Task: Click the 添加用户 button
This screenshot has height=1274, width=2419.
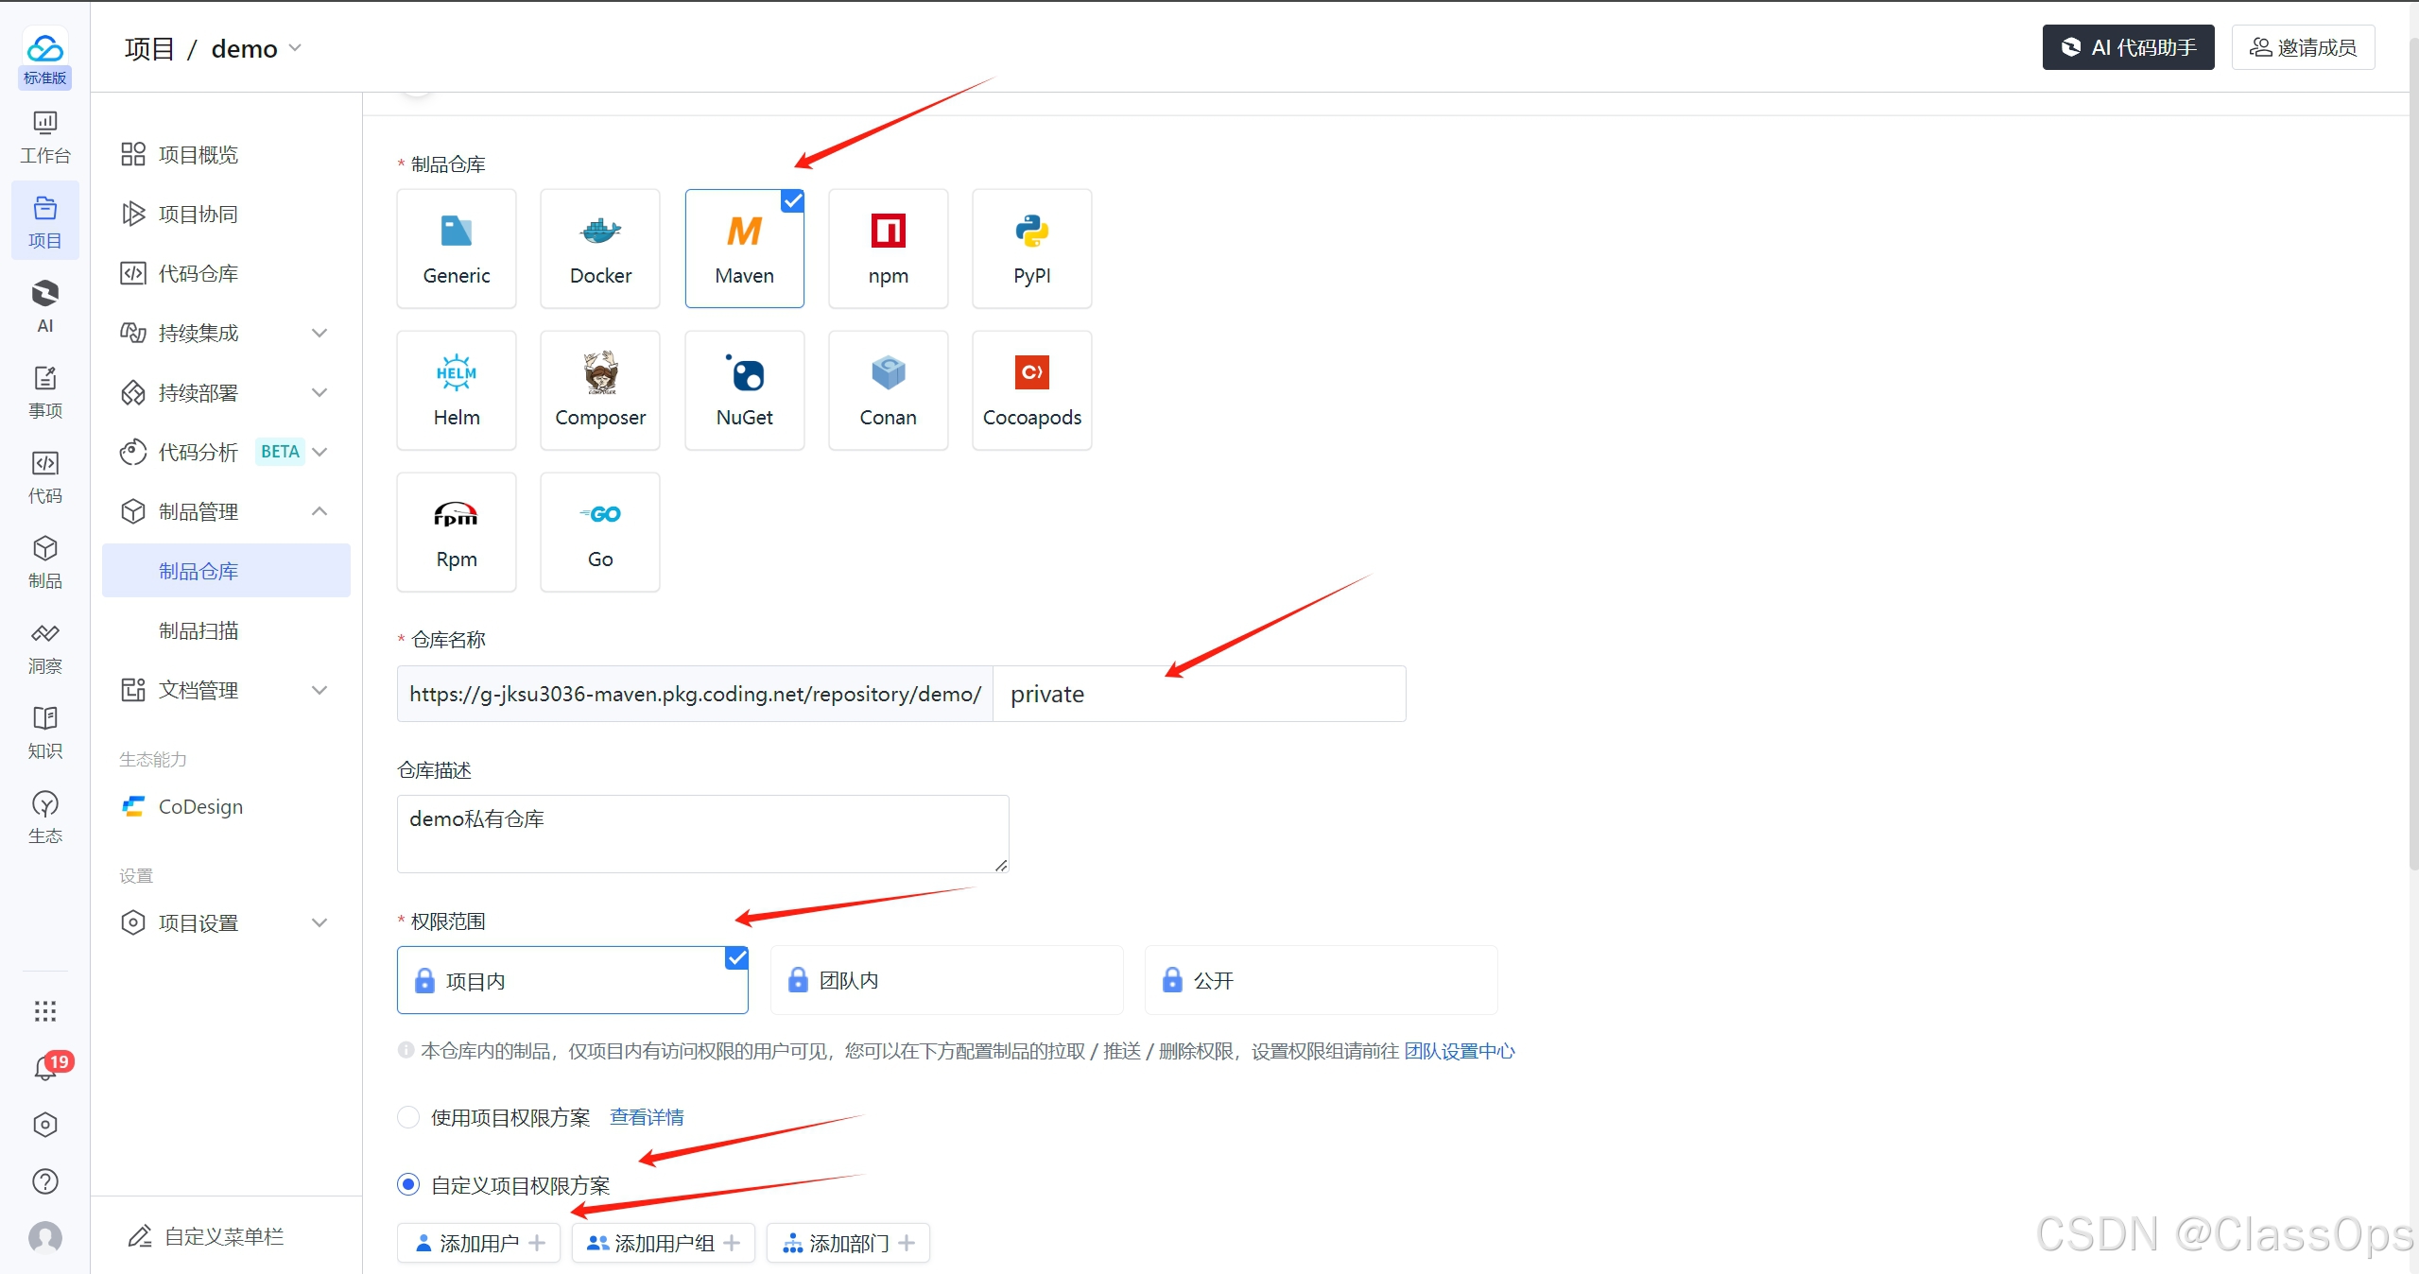Action: (x=479, y=1243)
